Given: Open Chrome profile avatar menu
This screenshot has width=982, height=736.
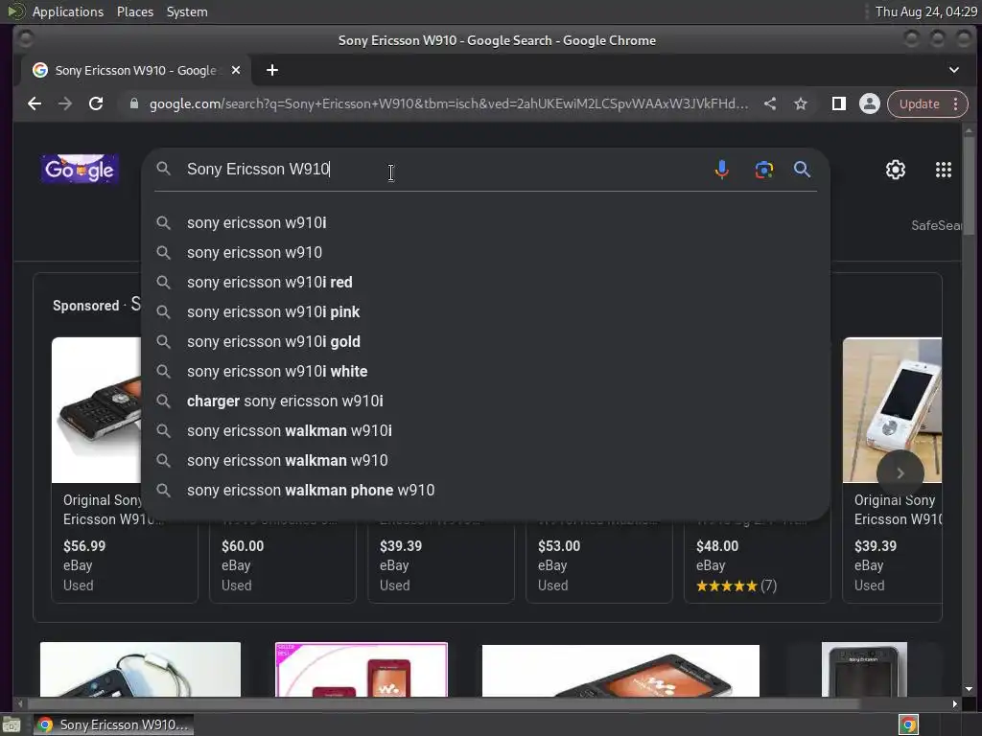Looking at the screenshot, I should pos(869,103).
